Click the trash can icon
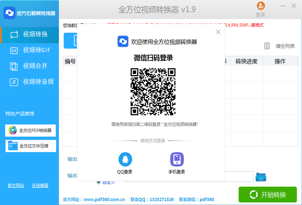 coord(267,46)
